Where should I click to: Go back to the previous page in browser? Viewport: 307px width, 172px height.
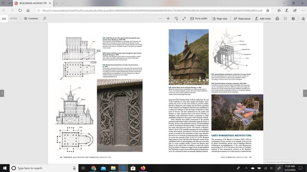coord(4,10)
